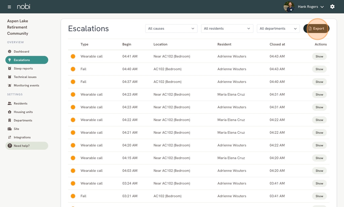This screenshot has width=344, height=207.
Task: Export the escalations list
Action: pyautogui.click(x=316, y=29)
